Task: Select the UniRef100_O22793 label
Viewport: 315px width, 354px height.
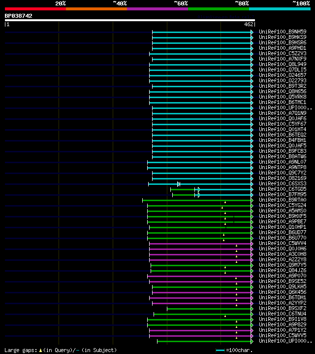Action: pos(283,80)
